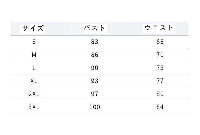Viewport: 200px width, 135px height.
Task: Click bust value 100 for size 3XL
Action: (x=95, y=107)
